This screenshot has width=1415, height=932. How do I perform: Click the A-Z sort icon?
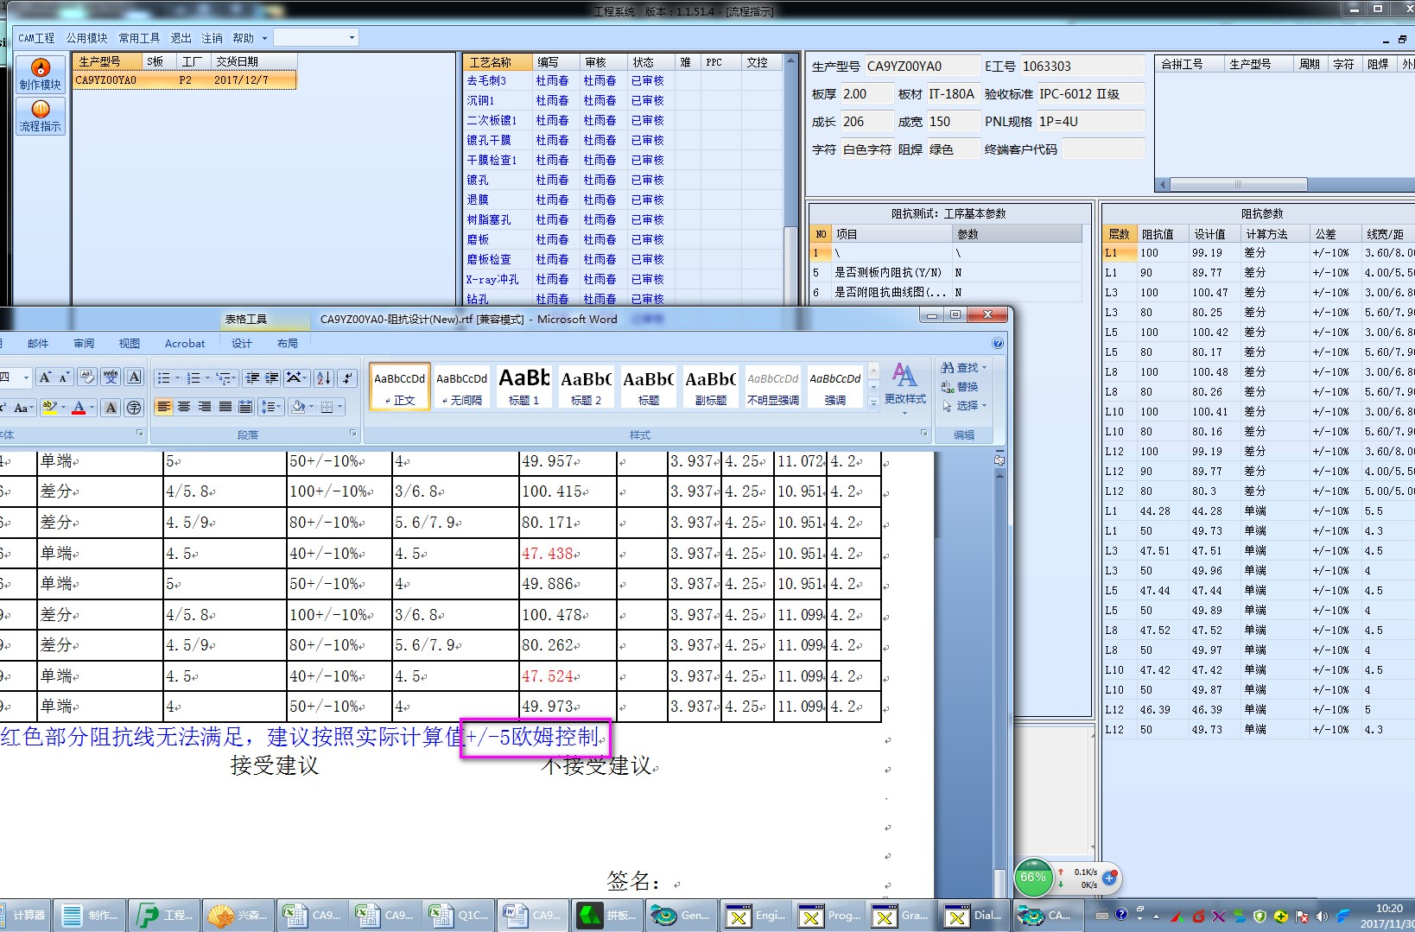click(x=324, y=378)
